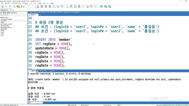Switch to the 1 메시지 result tab
The image size is (189, 106).
32,71
